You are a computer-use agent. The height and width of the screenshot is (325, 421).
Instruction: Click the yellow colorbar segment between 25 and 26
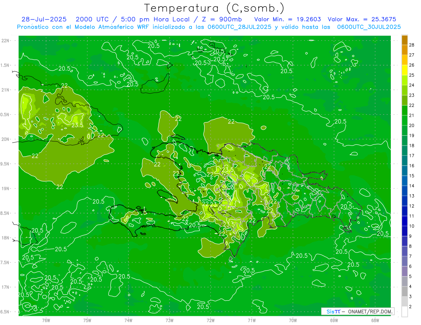(405, 70)
